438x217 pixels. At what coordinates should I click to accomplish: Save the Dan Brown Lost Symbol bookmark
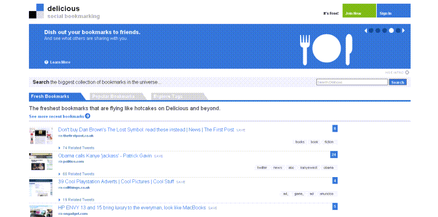tap(240, 130)
